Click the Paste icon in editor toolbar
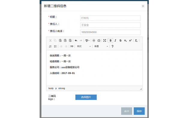Screen dimensions: 189x118 [x=60, y=40]
